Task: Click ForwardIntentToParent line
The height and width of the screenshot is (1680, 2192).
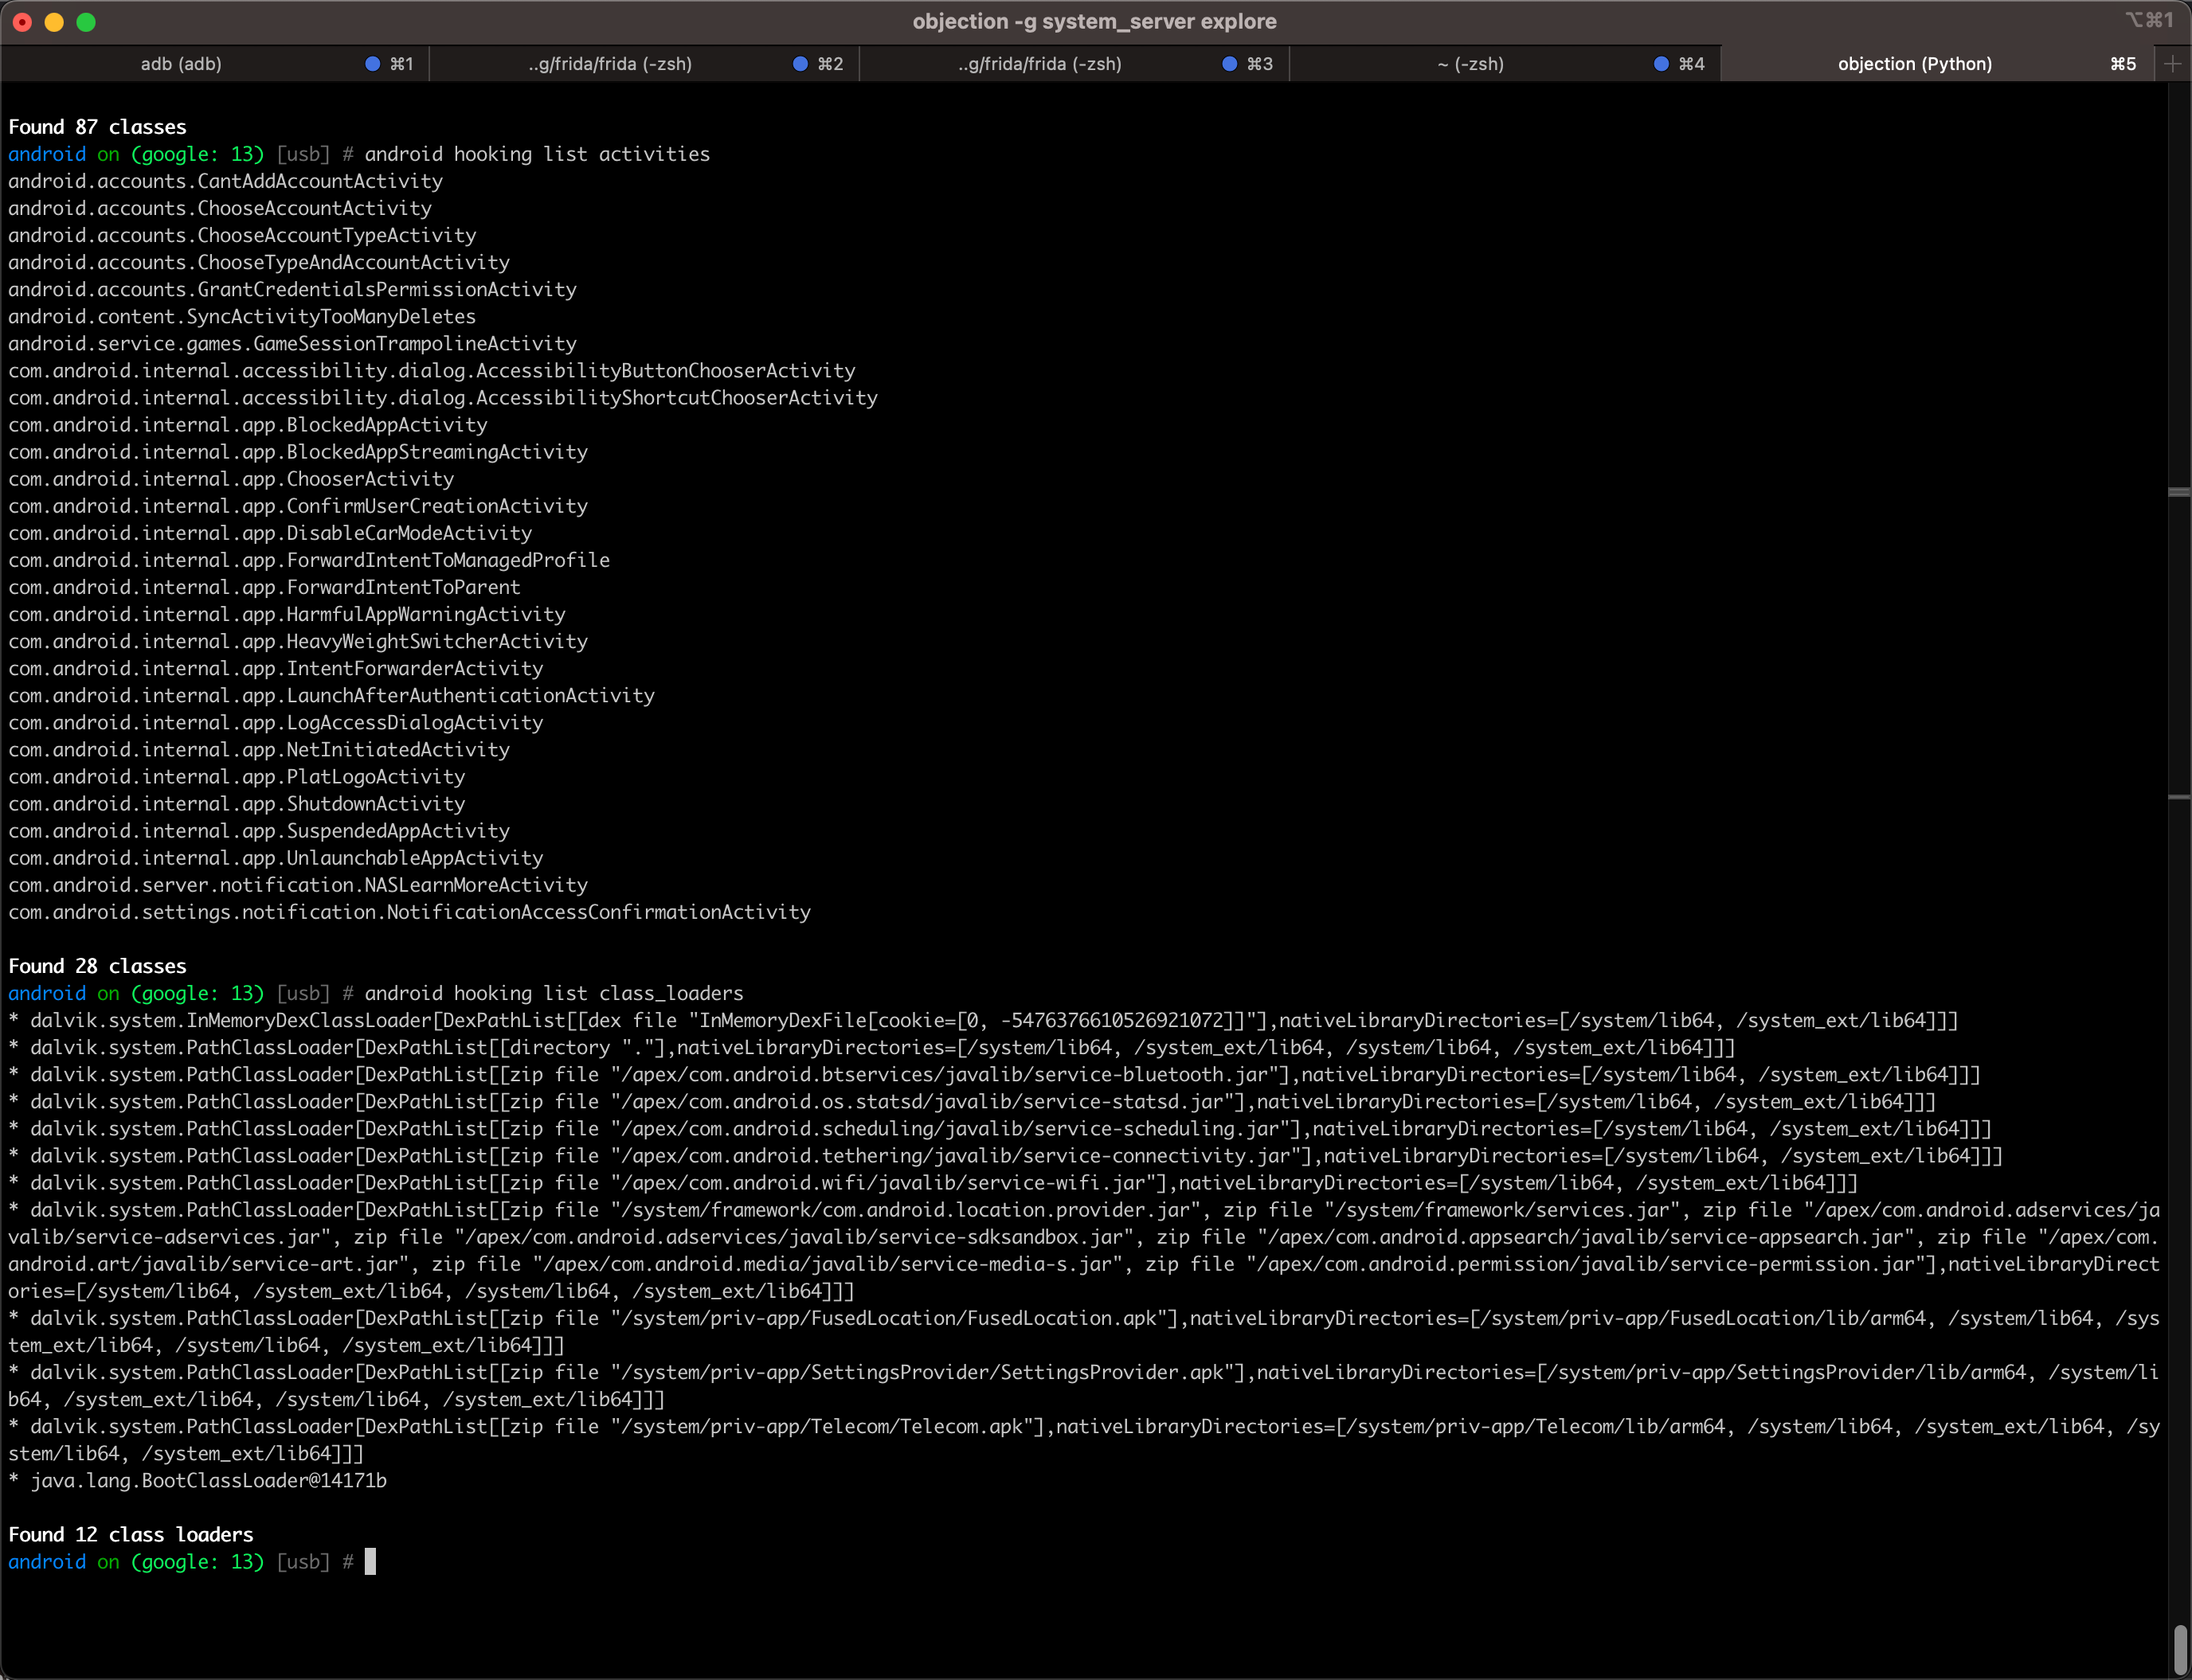Action: 264,586
